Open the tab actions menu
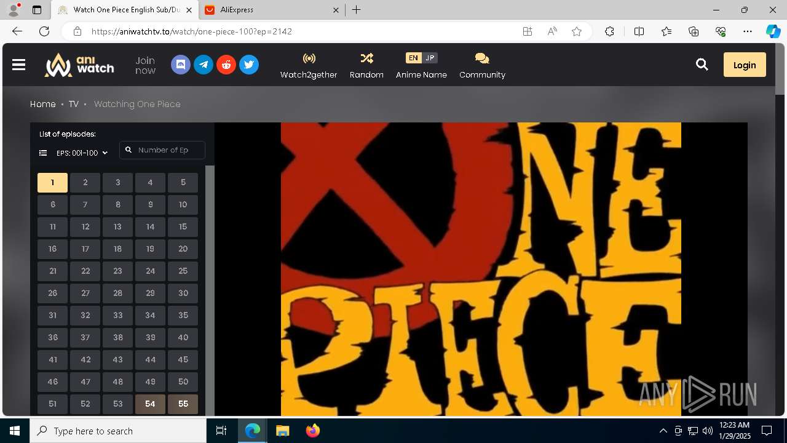 (x=37, y=10)
